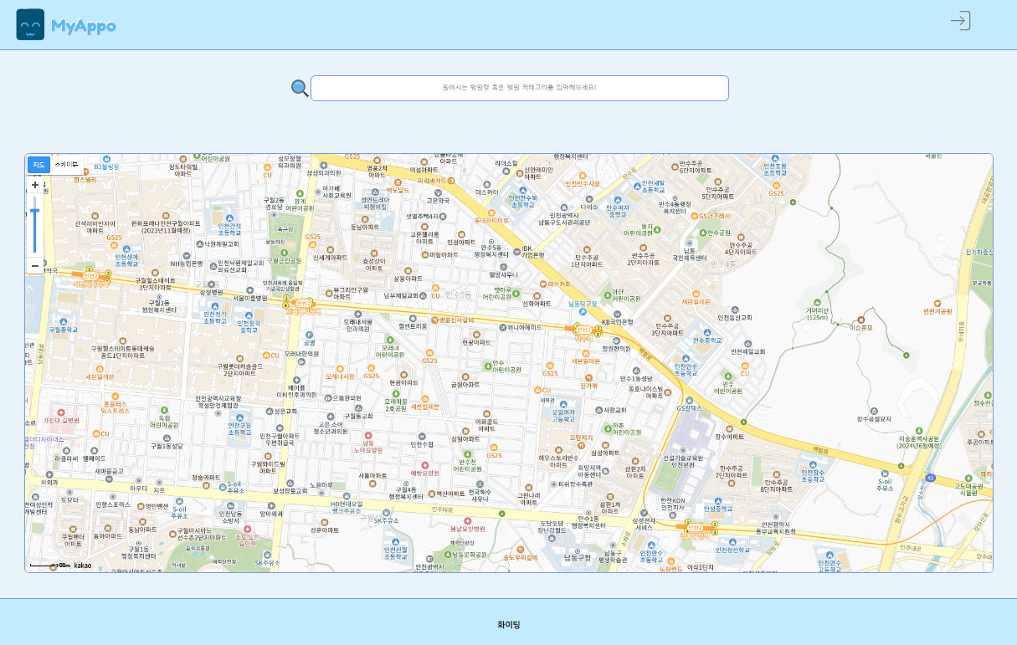Click the MyAppo smiley logo icon

30,25
